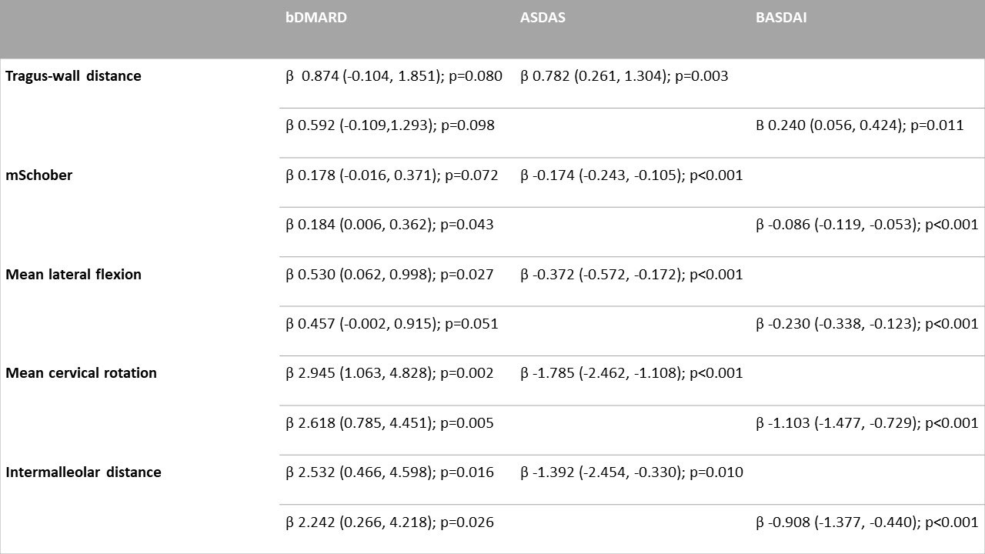Viewport: 985px width, 554px height.
Task: Click the BASDAI cell with p=0.011
Action: (859, 125)
